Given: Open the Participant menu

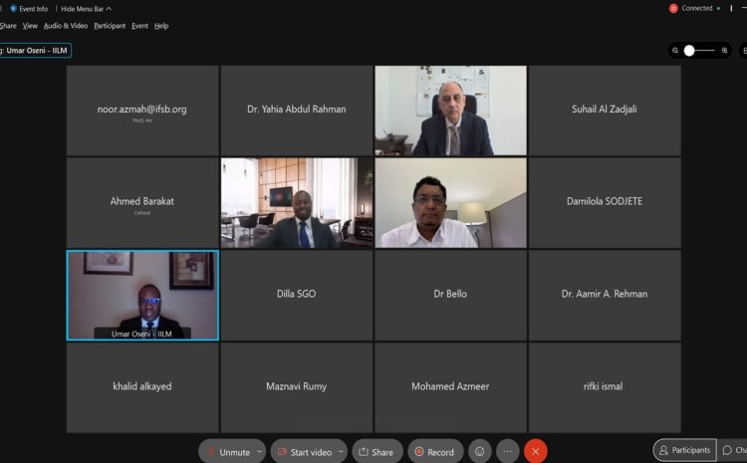Looking at the screenshot, I should click(x=110, y=26).
